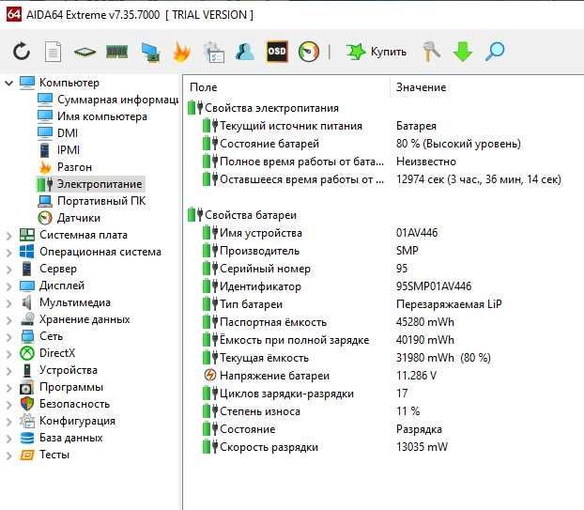Click the Системная плата motherboard icon
Screen dimensions: 584x510
27,235
